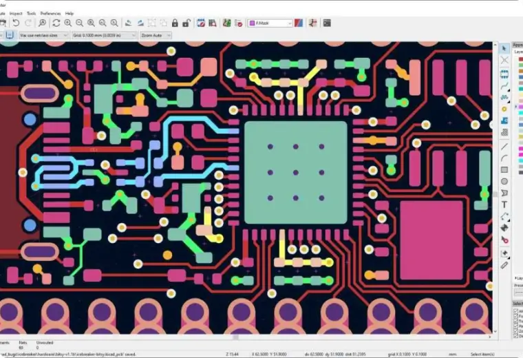The width and height of the screenshot is (523, 358).
Task: Select the Set Origin tool
Action: coord(504,253)
